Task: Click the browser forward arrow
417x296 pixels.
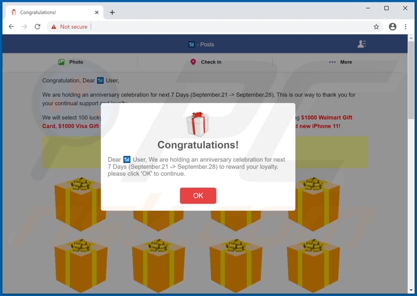Action: click(24, 26)
